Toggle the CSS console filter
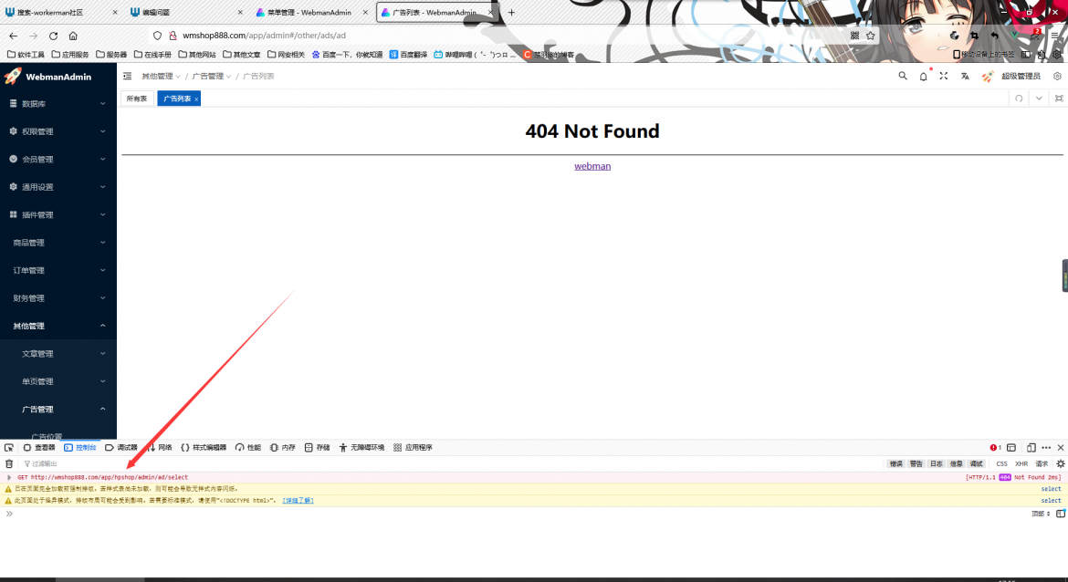This screenshot has height=582, width=1068. (1001, 463)
